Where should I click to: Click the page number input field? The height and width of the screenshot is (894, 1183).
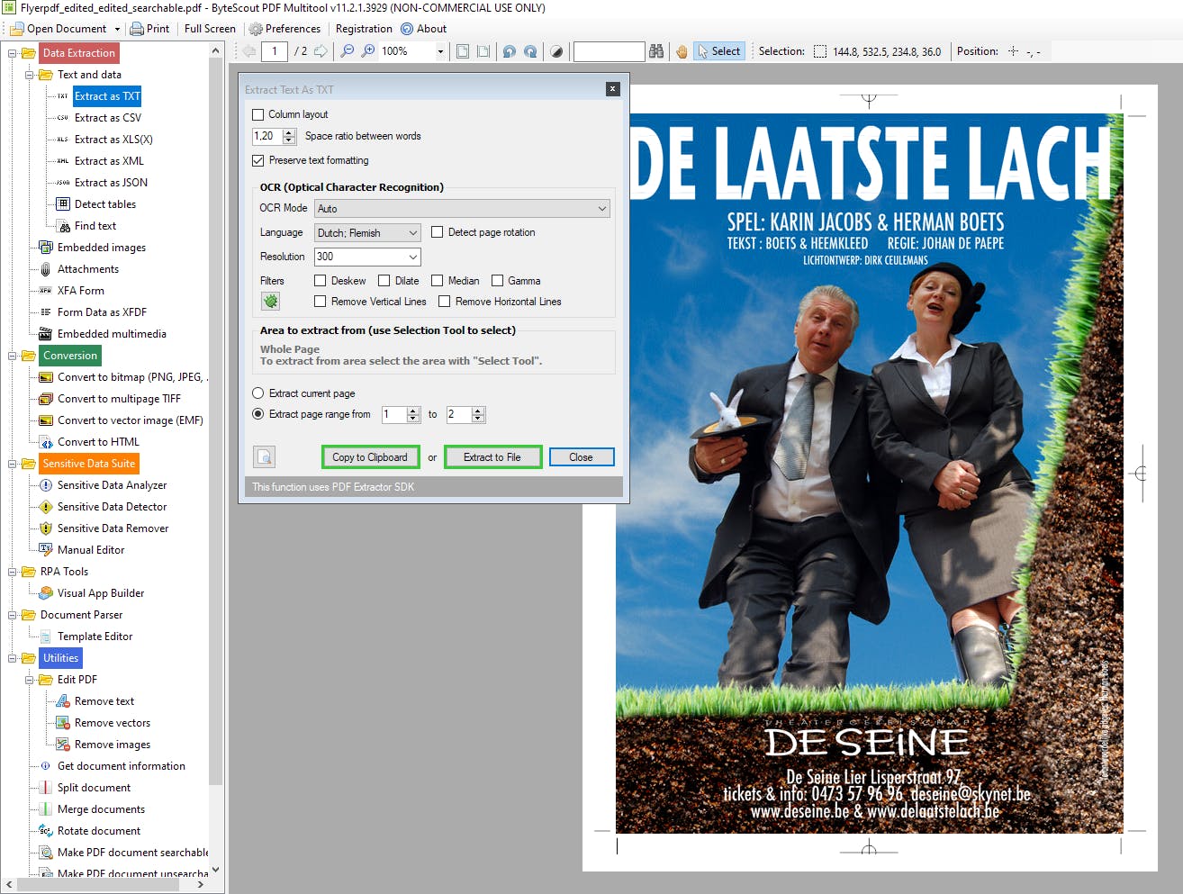tap(275, 51)
